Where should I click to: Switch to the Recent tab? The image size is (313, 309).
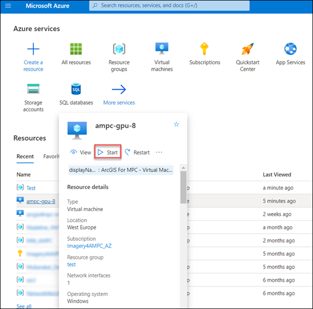(x=25, y=157)
